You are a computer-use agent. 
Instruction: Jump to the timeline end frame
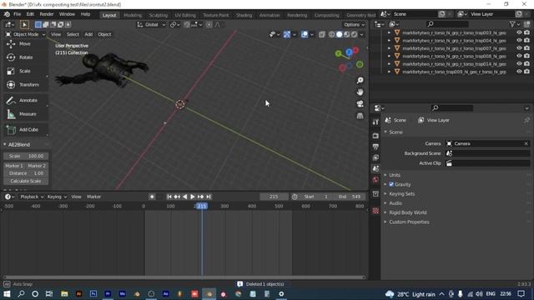coord(209,197)
